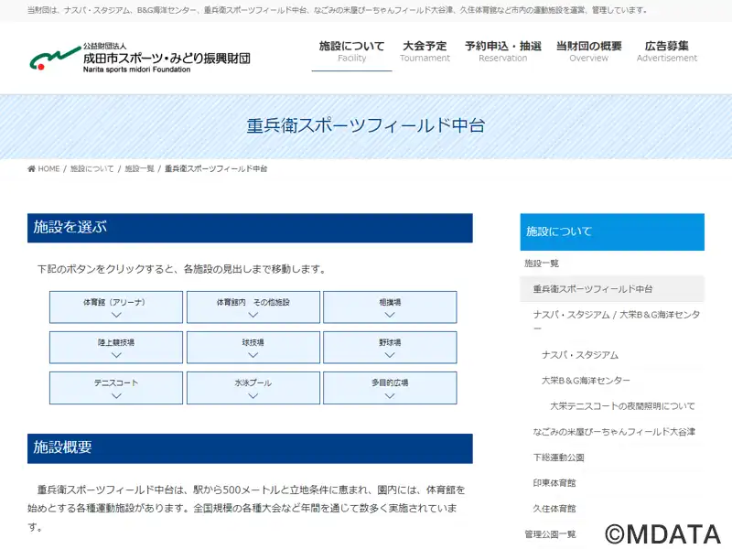
Task: Open the 大会予定 Tournament menu
Action: pyautogui.click(x=425, y=51)
